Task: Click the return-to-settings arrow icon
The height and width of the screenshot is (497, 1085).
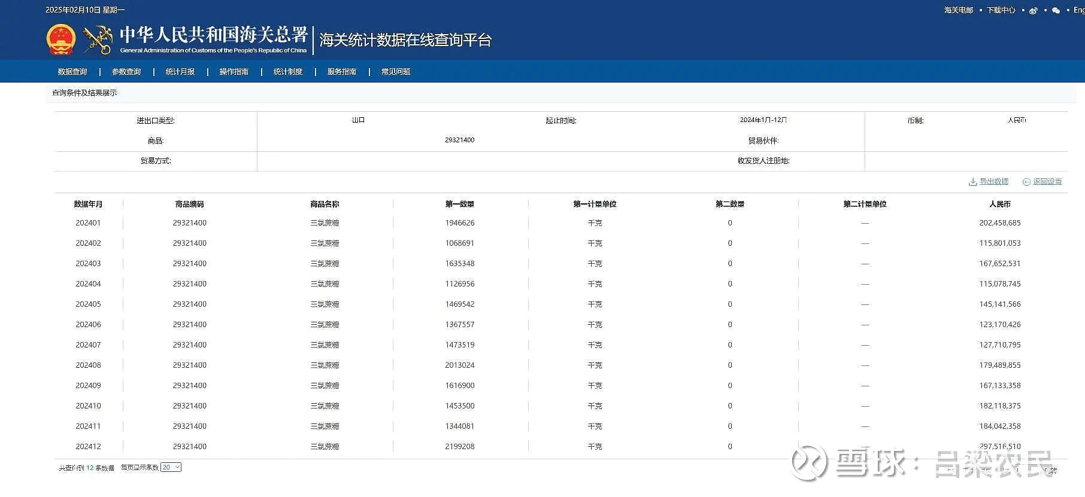Action: [1026, 182]
